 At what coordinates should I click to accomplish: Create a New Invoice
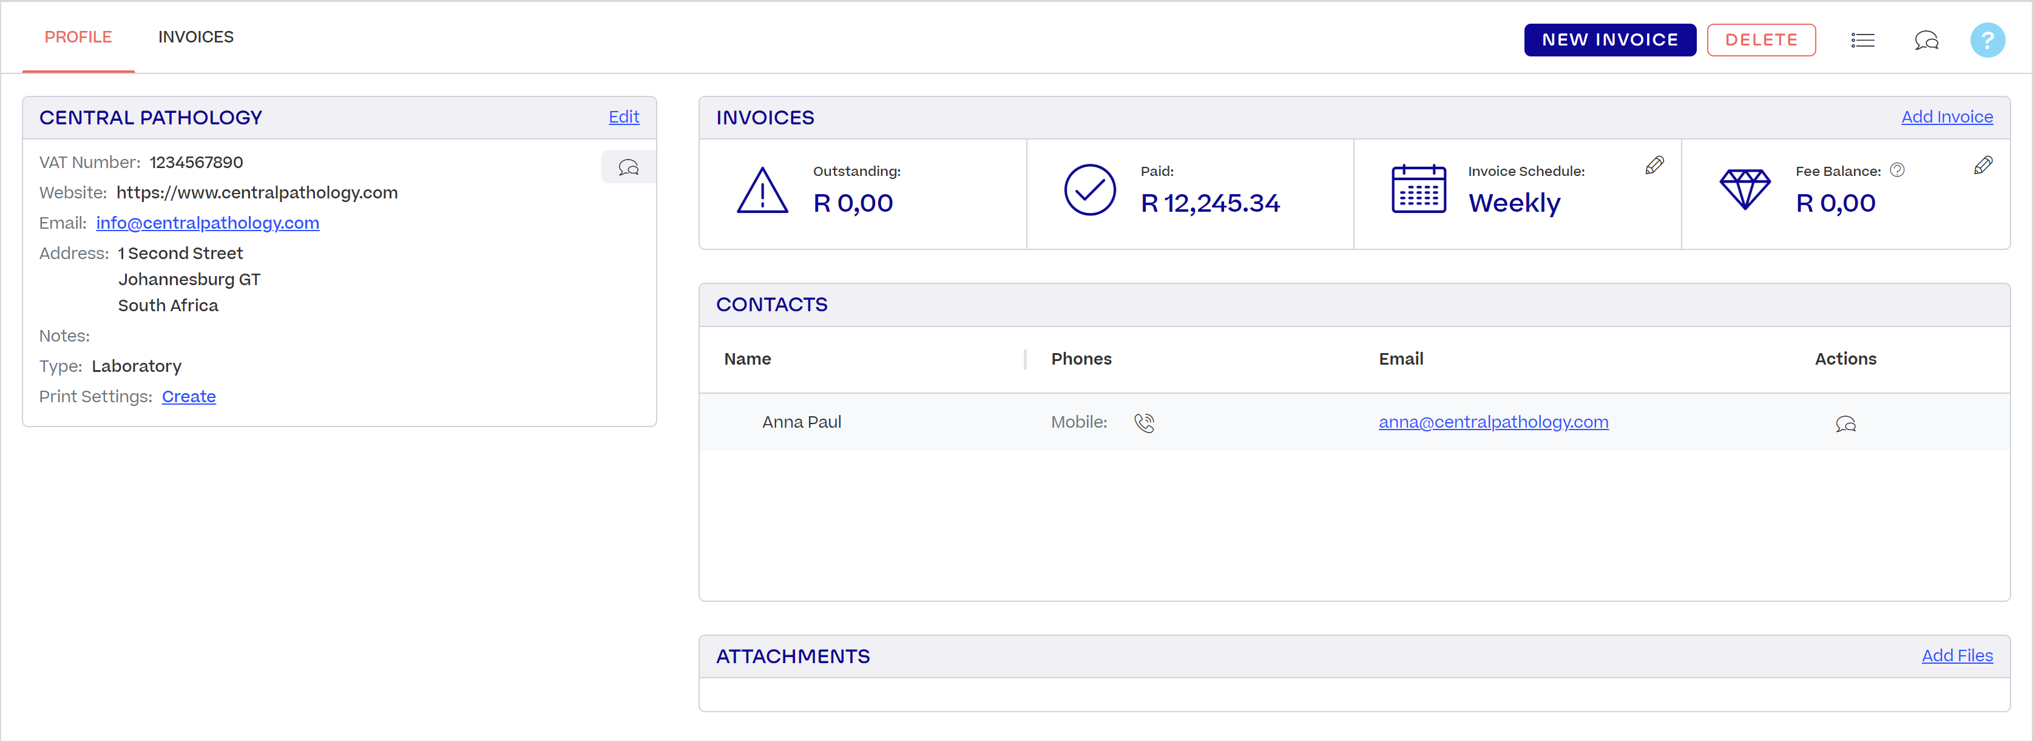pos(1609,39)
